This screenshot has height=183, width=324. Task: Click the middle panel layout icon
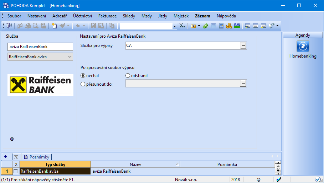click(x=256, y=26)
